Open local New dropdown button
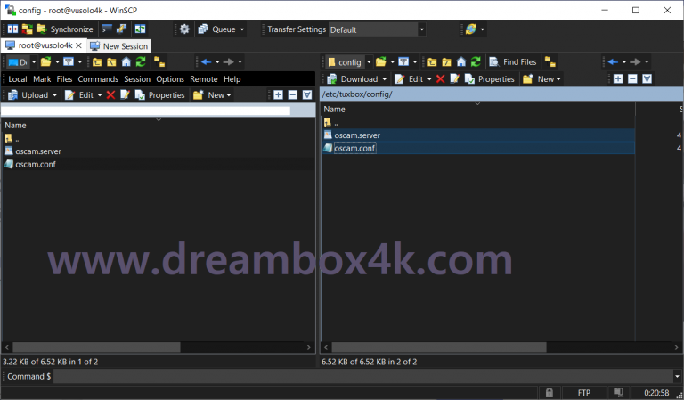684x400 pixels. (213, 95)
